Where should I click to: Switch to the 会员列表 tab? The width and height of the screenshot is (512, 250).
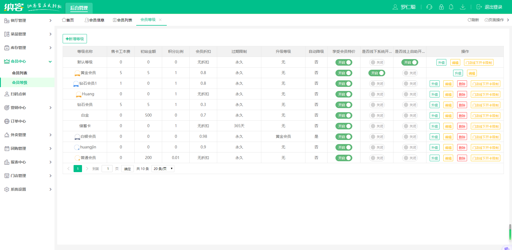point(123,20)
